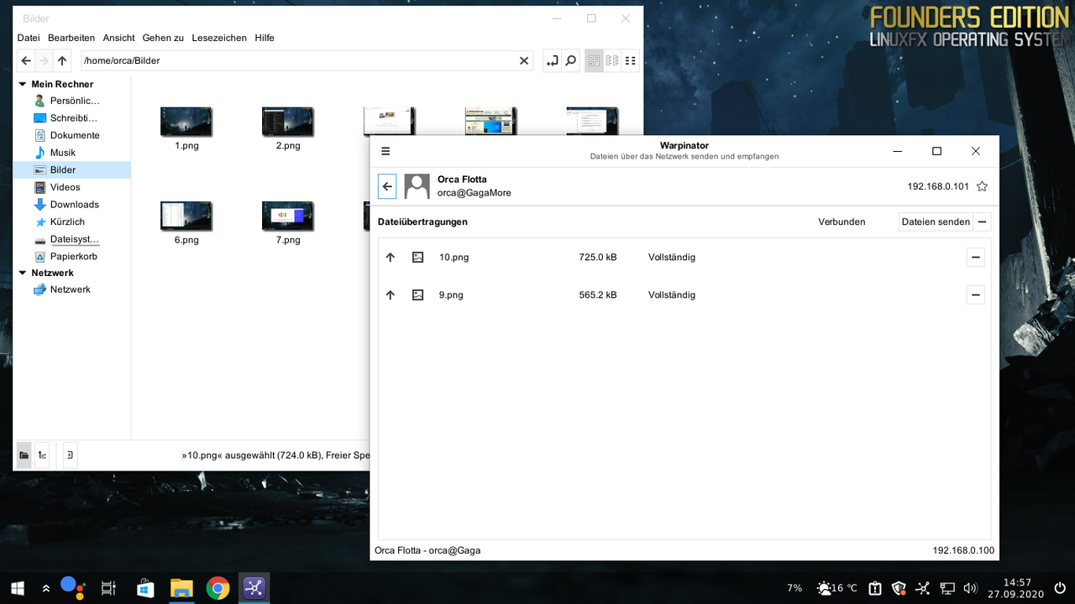Show tree view sidebar via bottom button

pyautogui.click(x=41, y=455)
